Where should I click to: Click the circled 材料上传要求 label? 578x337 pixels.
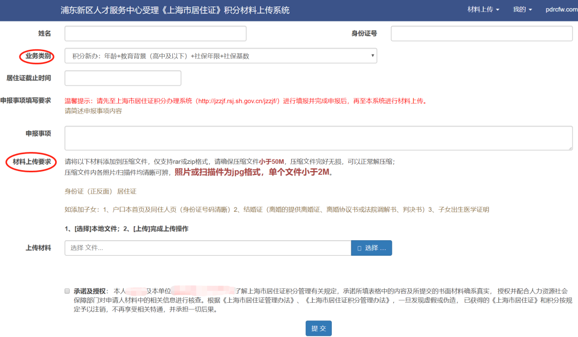(x=31, y=162)
